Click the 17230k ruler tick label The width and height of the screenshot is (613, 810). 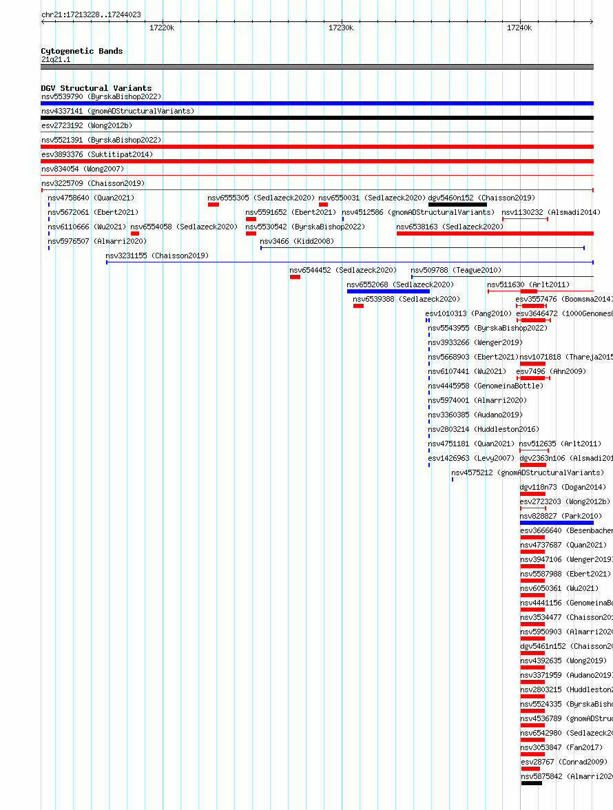pyautogui.click(x=341, y=28)
